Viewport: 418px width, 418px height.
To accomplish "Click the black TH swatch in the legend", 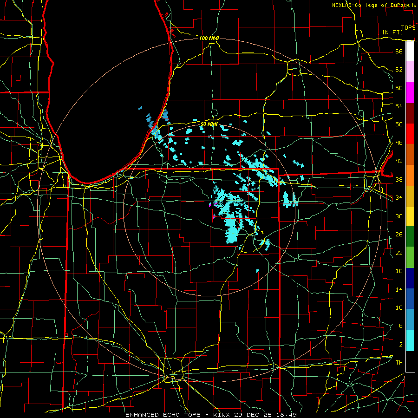I will [x=410, y=361].
